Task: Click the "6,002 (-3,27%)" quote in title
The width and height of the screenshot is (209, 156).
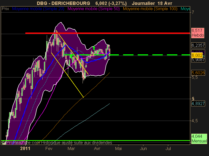Action: (x=111, y=3)
